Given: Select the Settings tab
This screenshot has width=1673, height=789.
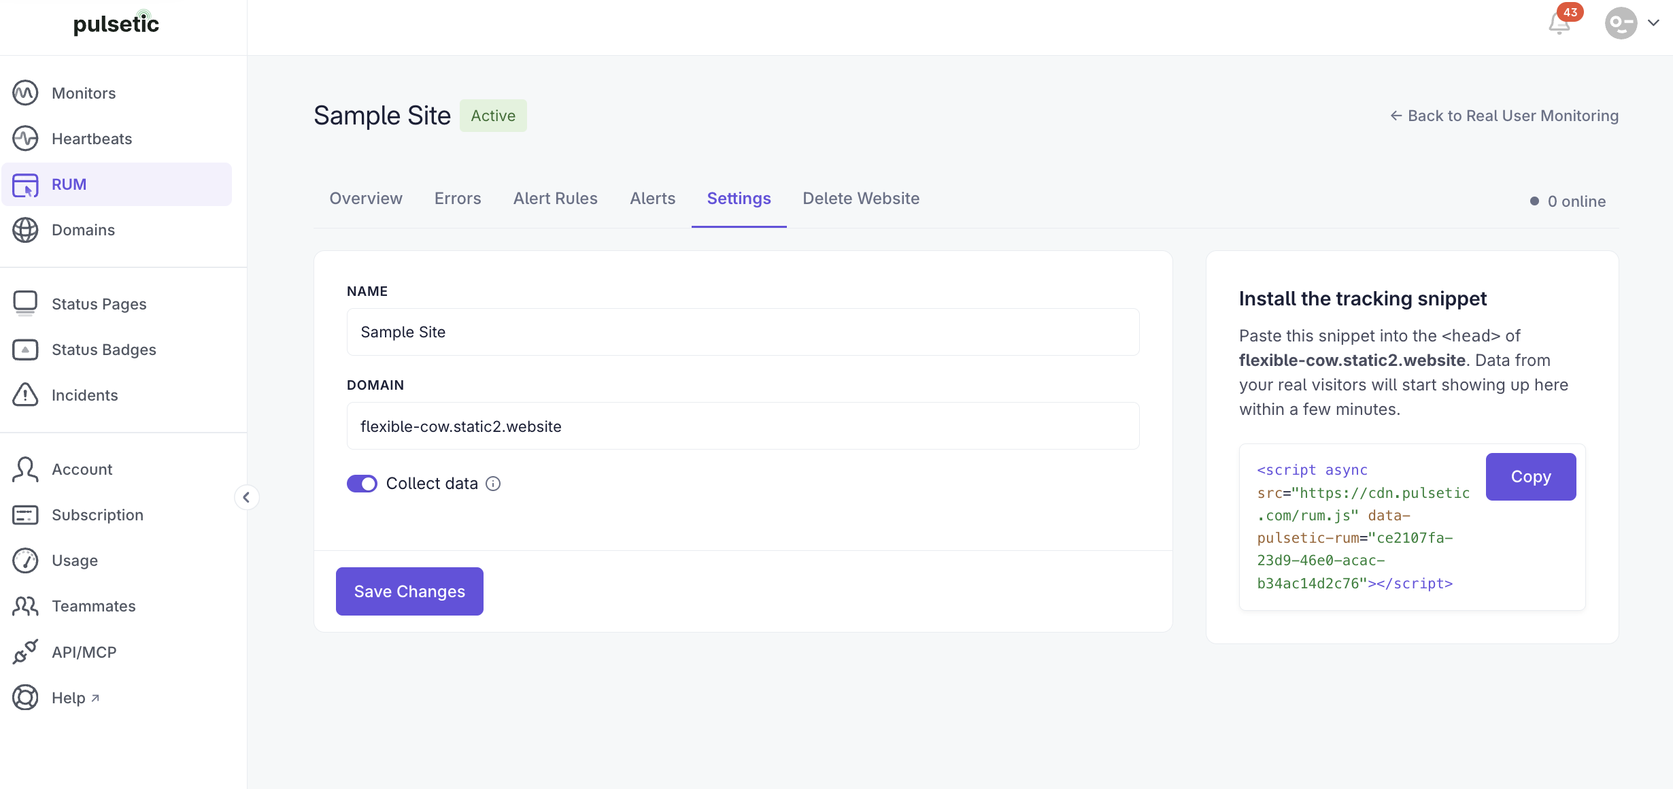Looking at the screenshot, I should [739, 199].
